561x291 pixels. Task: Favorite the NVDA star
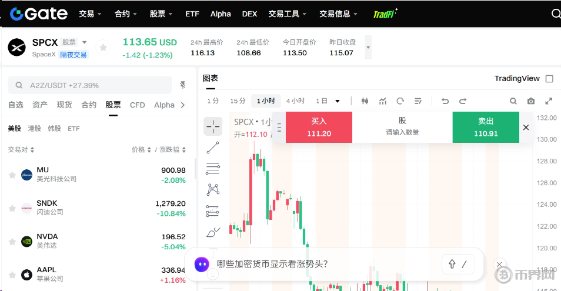(x=12, y=242)
